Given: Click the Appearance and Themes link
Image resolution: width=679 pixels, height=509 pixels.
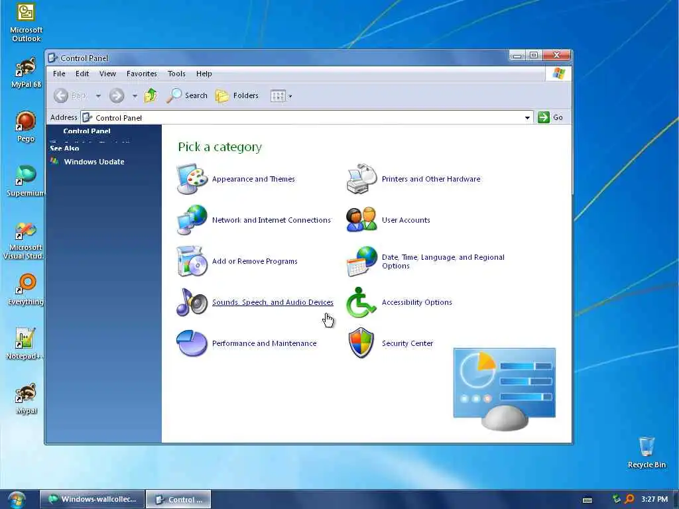Looking at the screenshot, I should tap(253, 179).
